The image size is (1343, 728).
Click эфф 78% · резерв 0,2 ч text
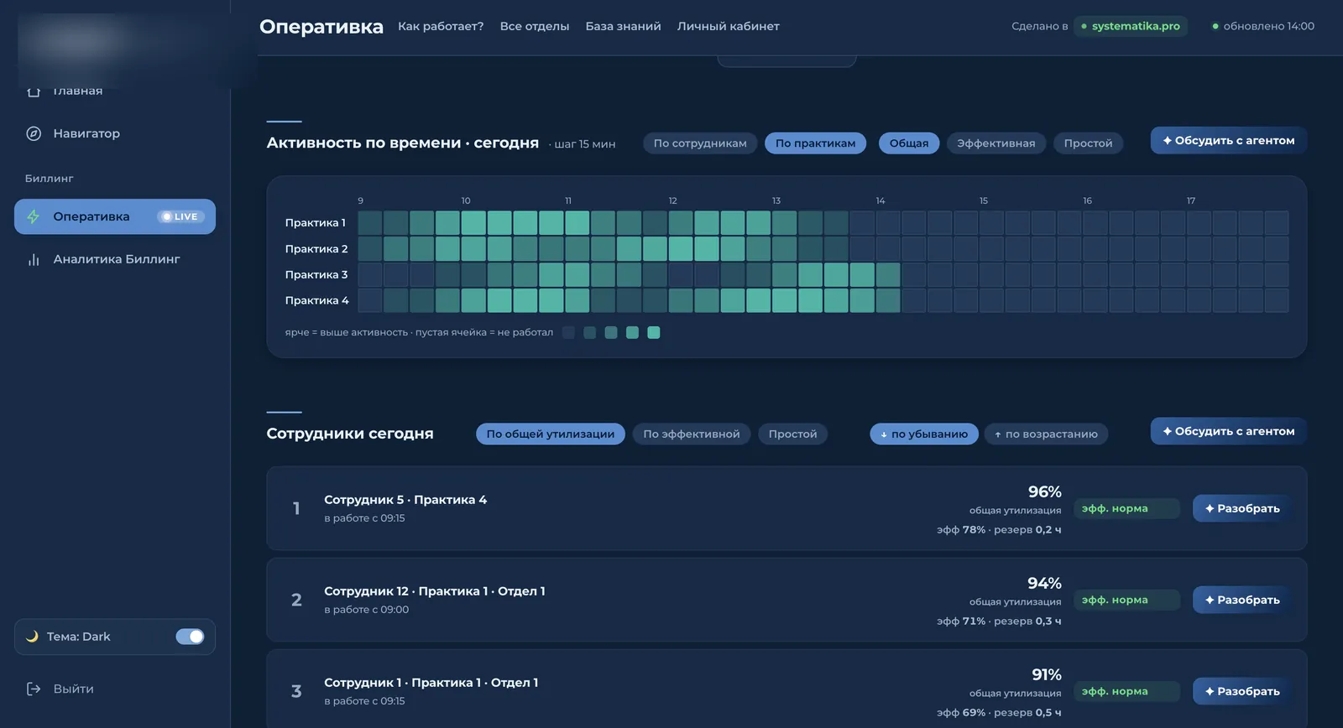point(999,530)
